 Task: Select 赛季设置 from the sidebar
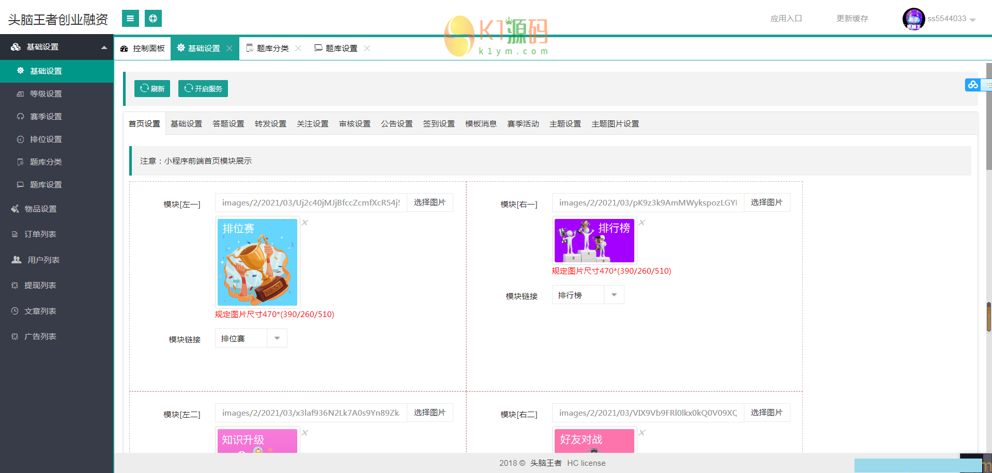44,116
